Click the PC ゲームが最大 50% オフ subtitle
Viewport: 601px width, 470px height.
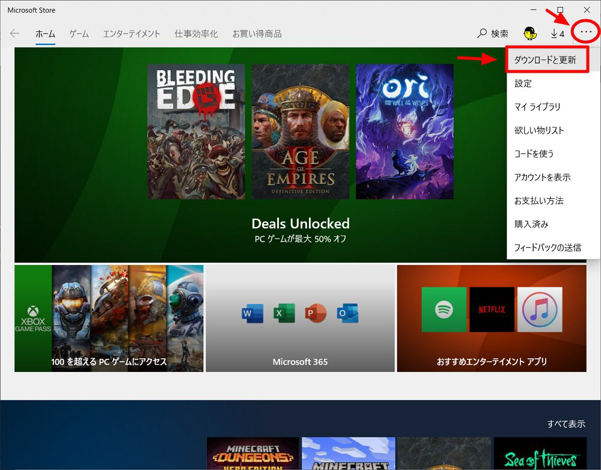pos(300,239)
